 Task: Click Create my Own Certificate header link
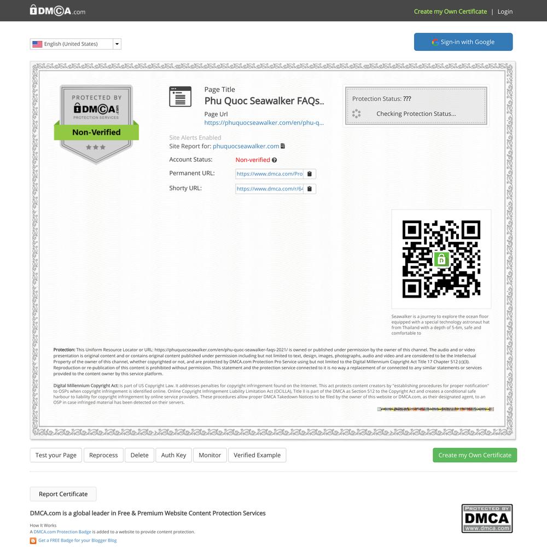coord(450,11)
